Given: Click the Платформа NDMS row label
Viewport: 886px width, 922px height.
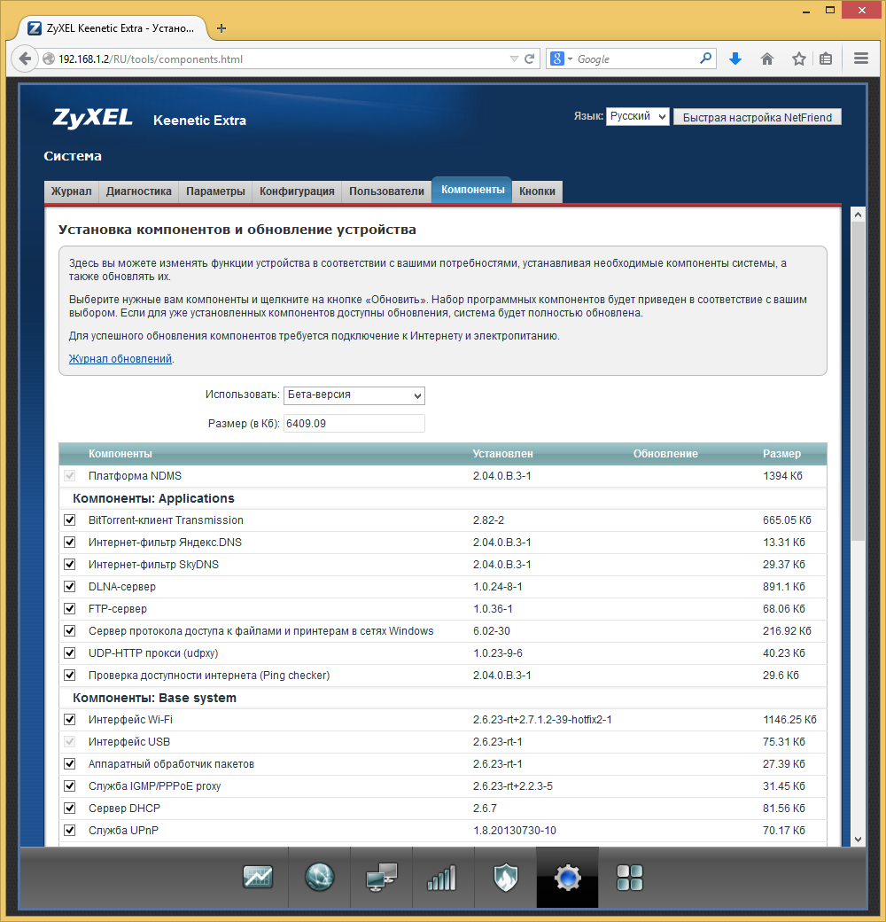Looking at the screenshot, I should click(136, 476).
